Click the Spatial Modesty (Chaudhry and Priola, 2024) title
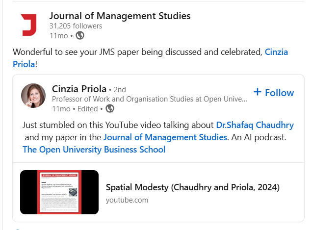This screenshot has width=311, height=230. pos(192,187)
